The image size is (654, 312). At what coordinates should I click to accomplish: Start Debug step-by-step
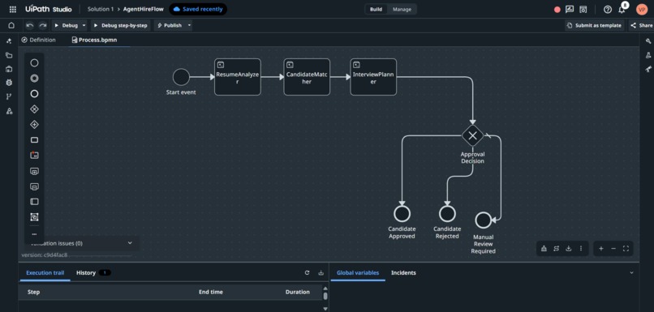(121, 25)
